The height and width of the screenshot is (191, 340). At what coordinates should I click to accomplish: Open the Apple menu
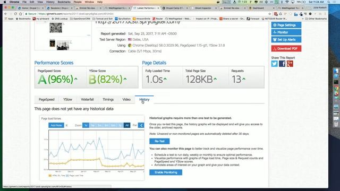pyautogui.click(x=5, y=2)
